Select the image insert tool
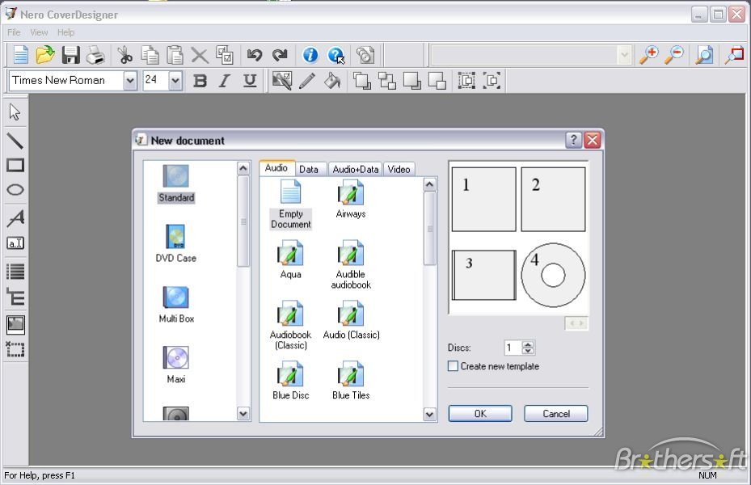 [x=15, y=325]
